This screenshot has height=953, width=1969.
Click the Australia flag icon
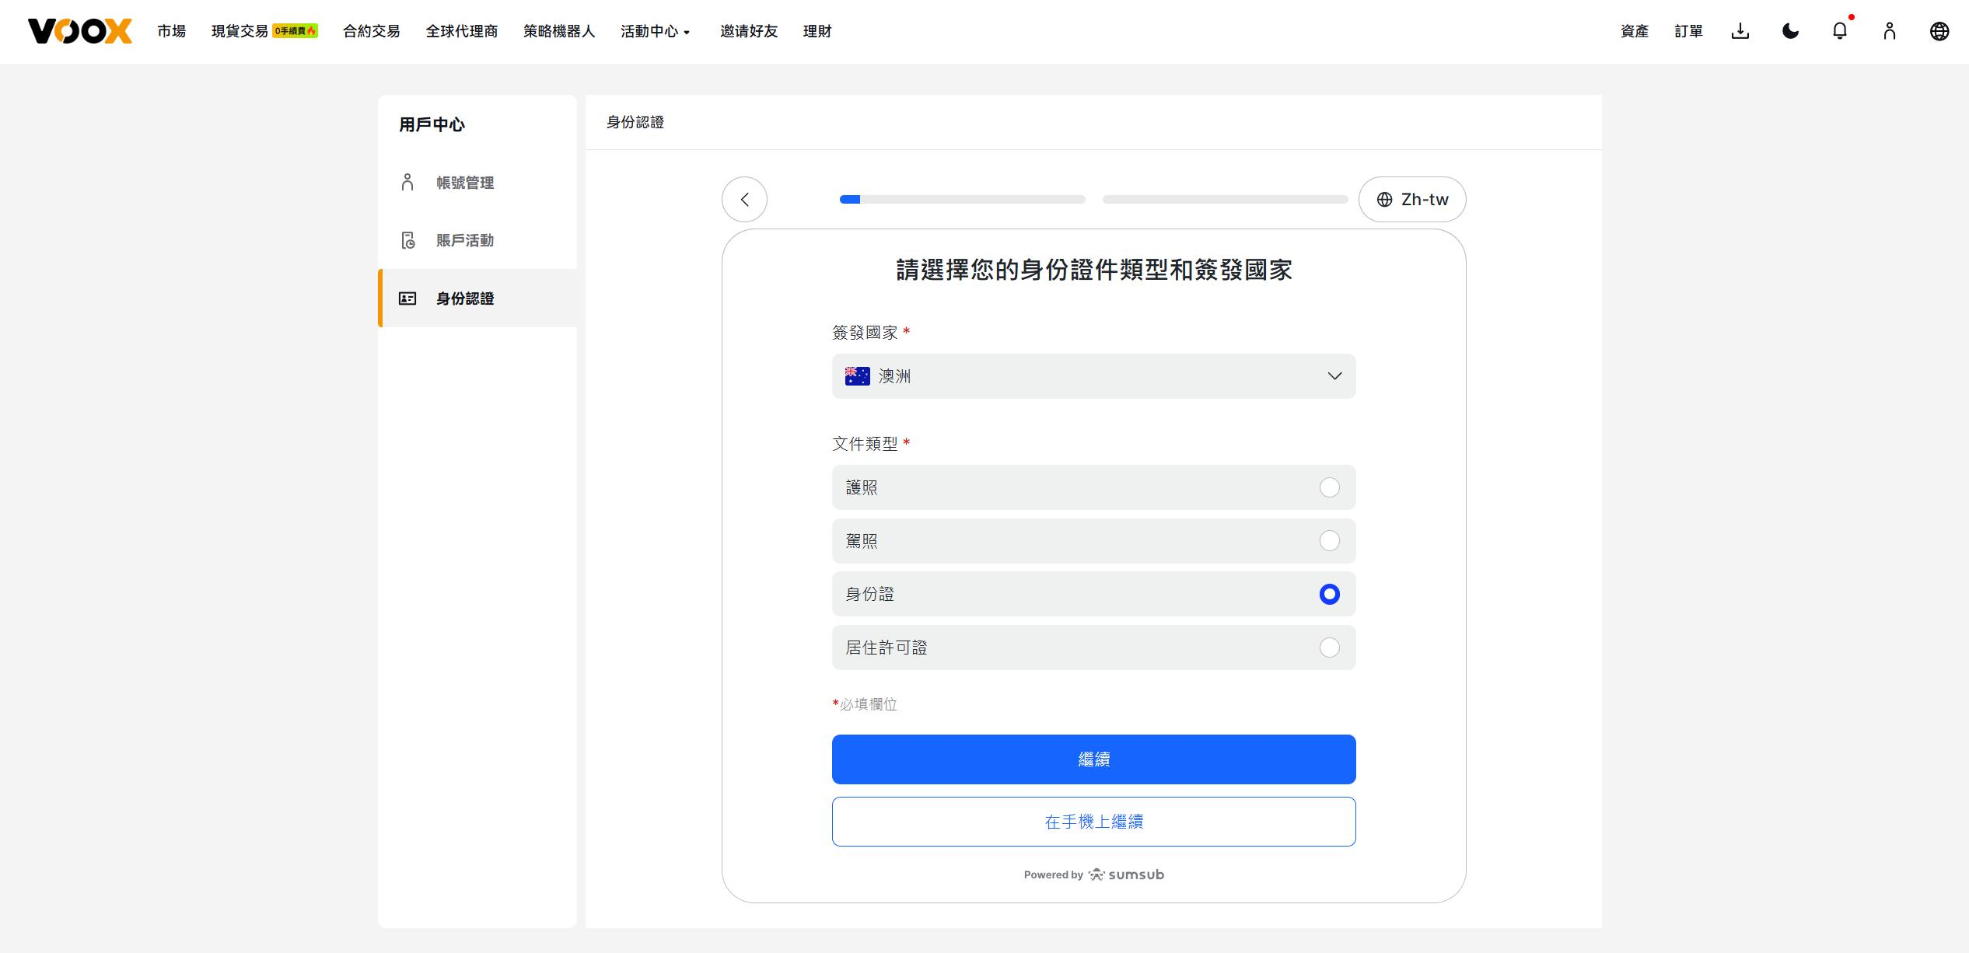pyautogui.click(x=857, y=376)
